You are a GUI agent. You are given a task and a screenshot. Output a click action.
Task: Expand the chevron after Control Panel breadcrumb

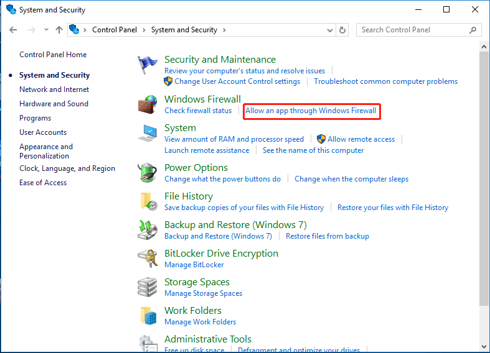[143, 30]
